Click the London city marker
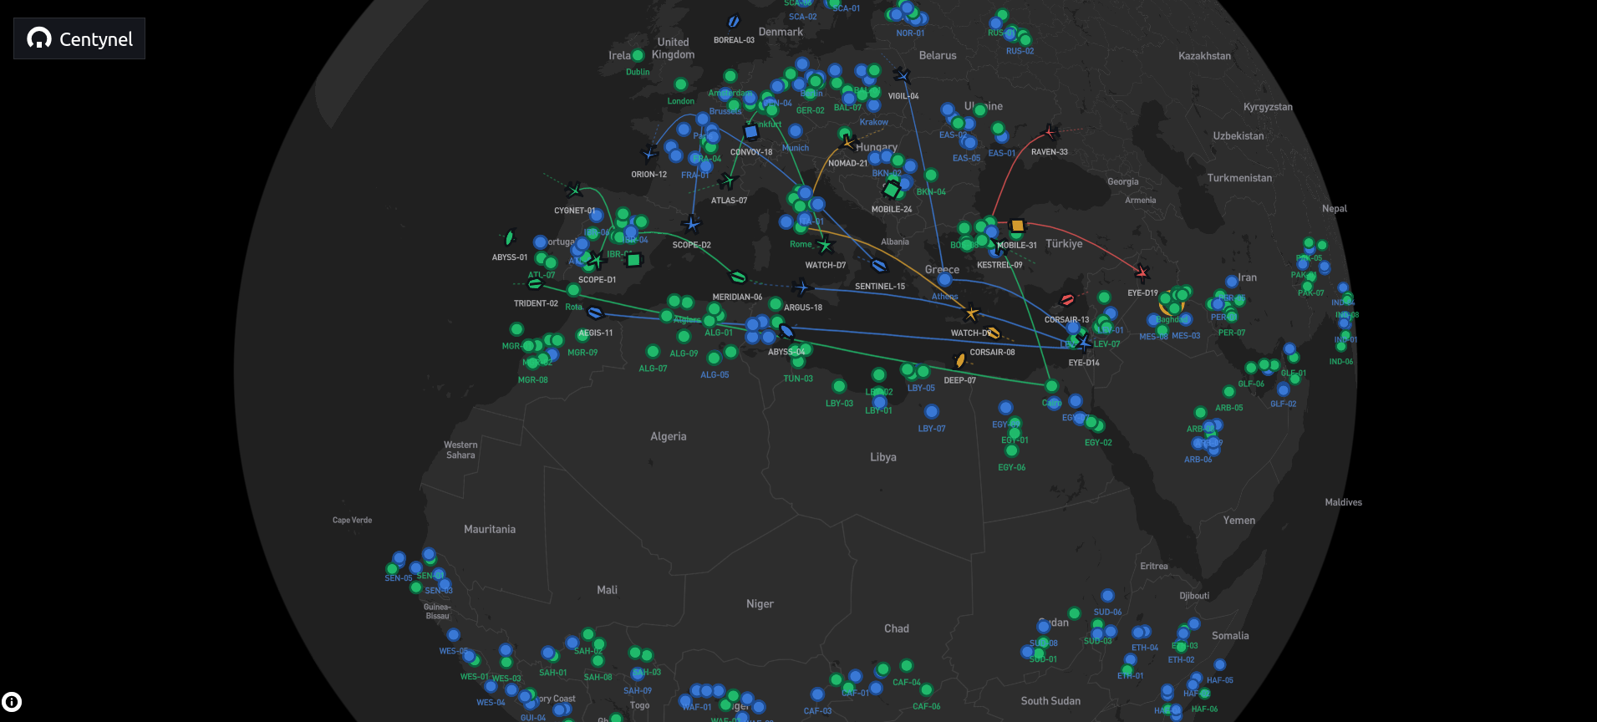The image size is (1597, 722). click(x=680, y=85)
